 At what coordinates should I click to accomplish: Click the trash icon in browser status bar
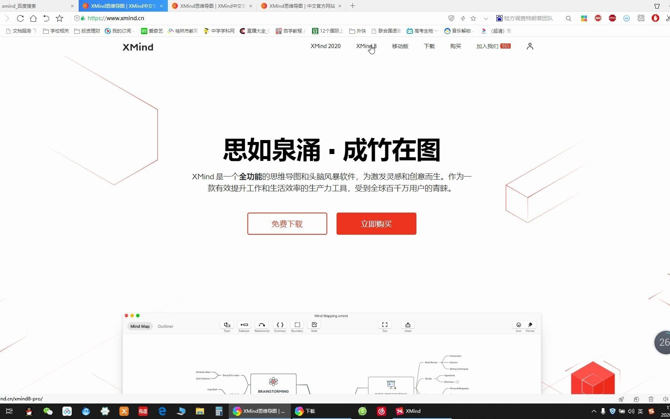tap(651, 399)
